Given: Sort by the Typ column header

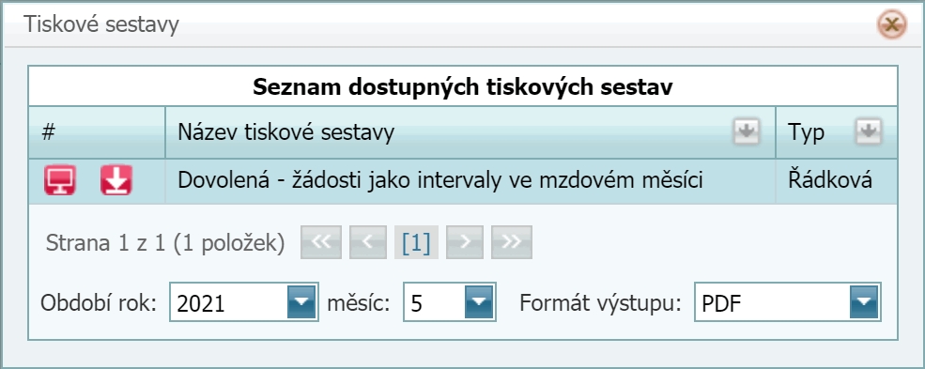Looking at the screenshot, I should 807,134.
